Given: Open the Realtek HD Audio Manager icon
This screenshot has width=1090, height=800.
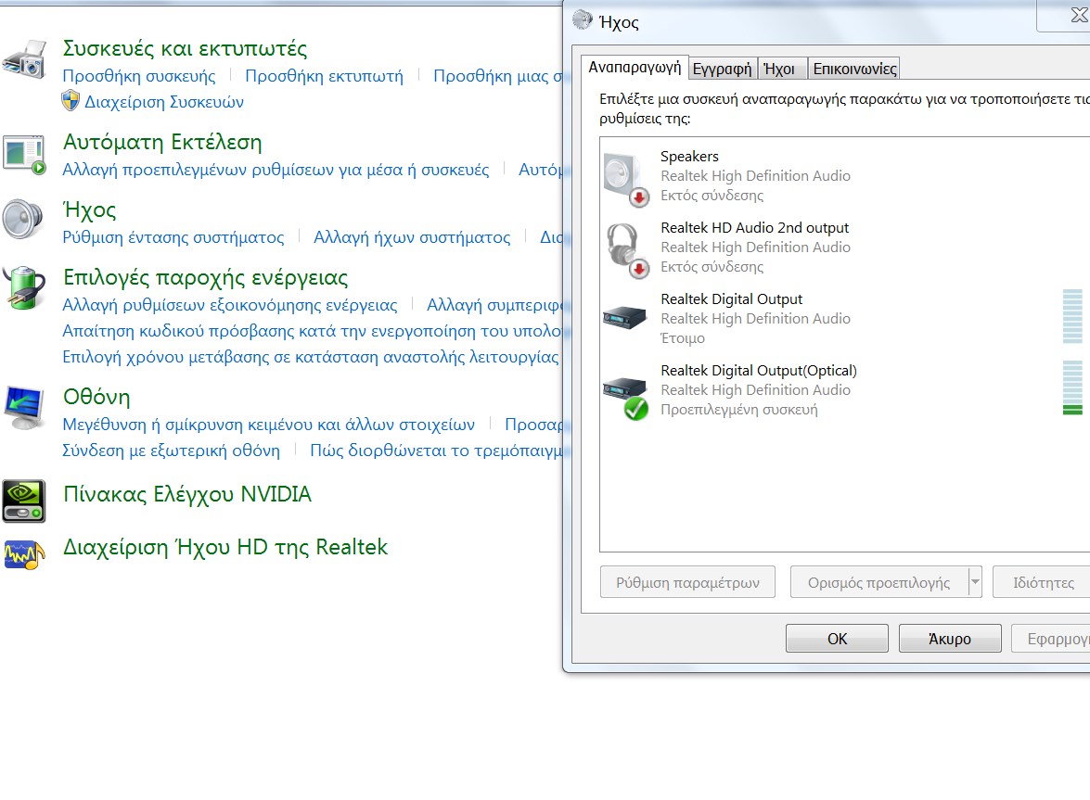Looking at the screenshot, I should 23,555.
